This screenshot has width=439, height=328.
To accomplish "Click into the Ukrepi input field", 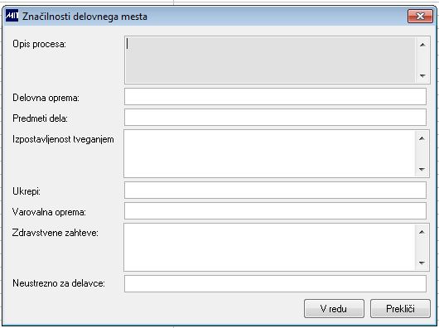I will tap(275, 190).
